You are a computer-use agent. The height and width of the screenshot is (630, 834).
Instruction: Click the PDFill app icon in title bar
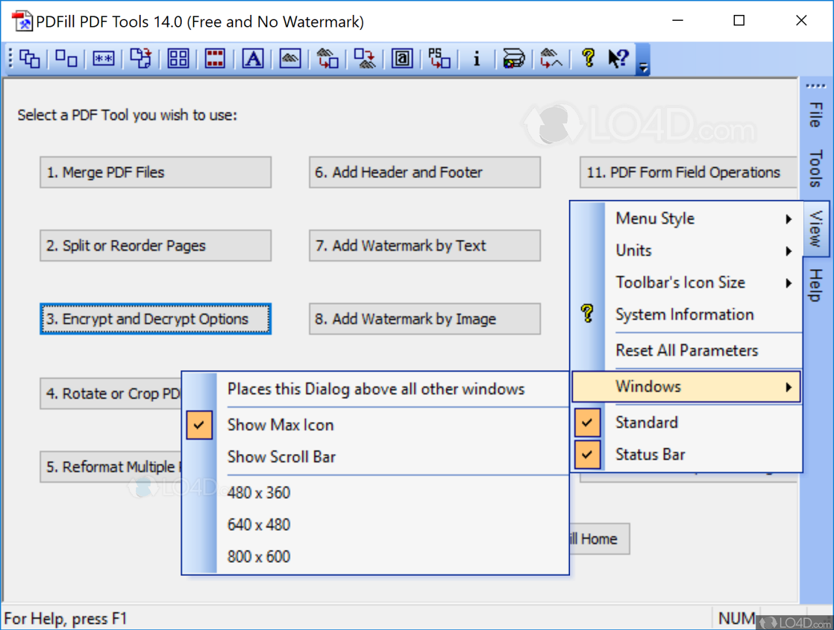click(x=22, y=21)
